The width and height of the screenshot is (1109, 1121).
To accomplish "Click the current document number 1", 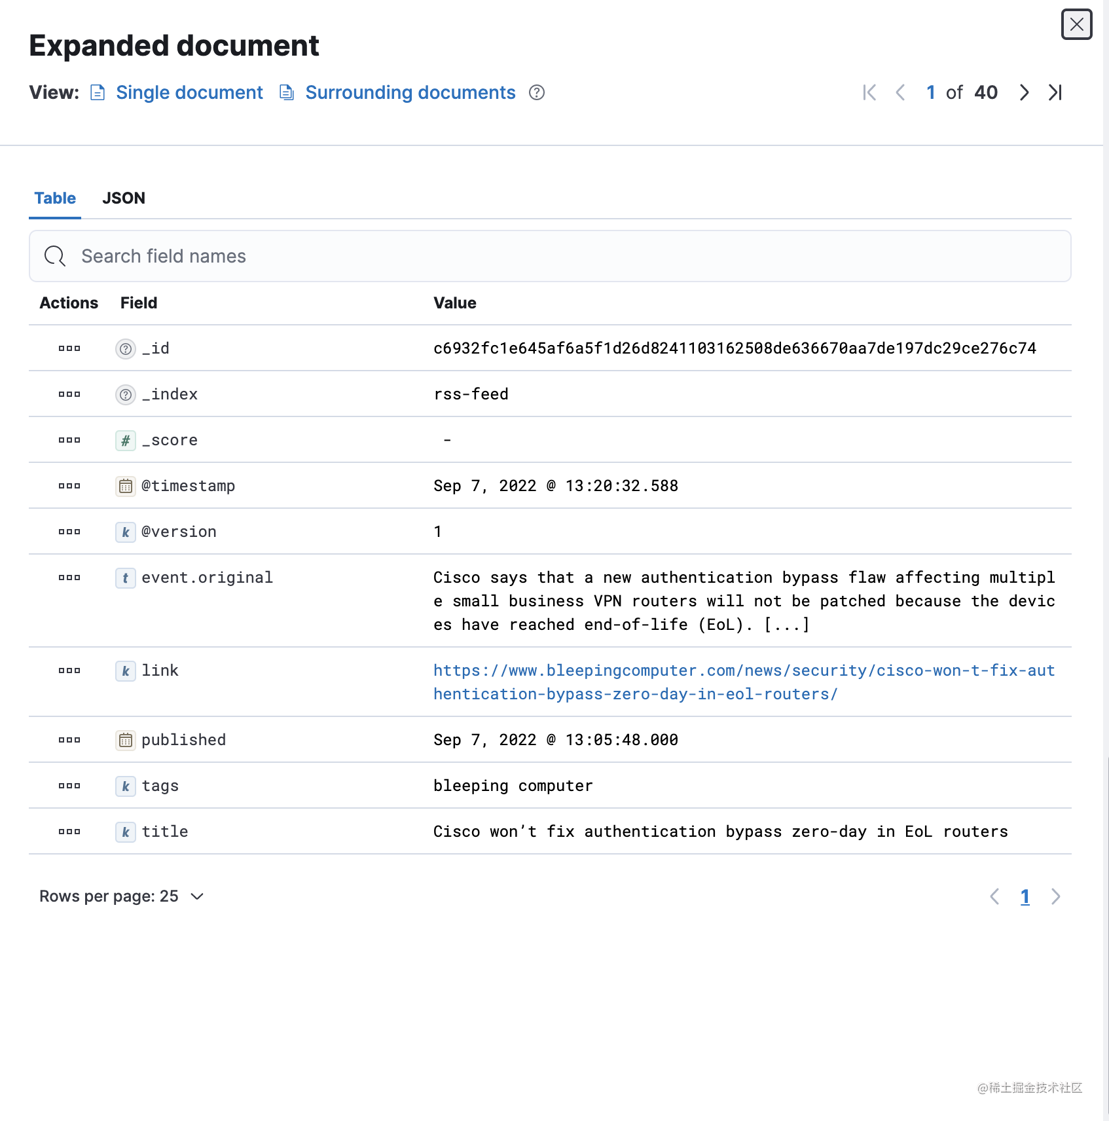I will coord(930,92).
